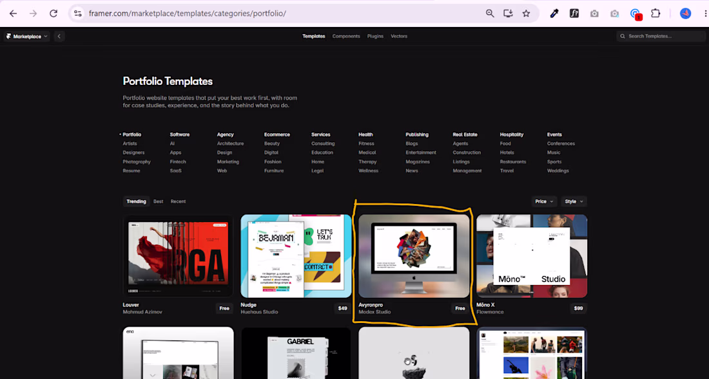Open the browser profile avatar
The width and height of the screenshot is (709, 379).
click(686, 14)
